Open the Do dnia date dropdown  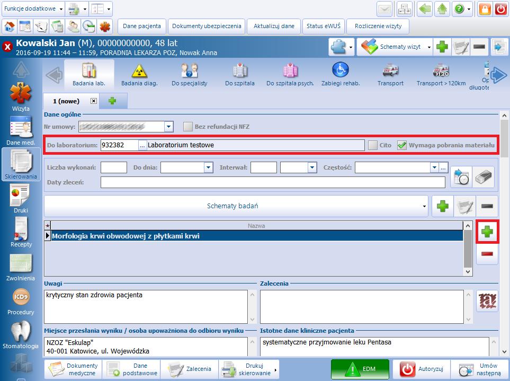(x=209, y=167)
